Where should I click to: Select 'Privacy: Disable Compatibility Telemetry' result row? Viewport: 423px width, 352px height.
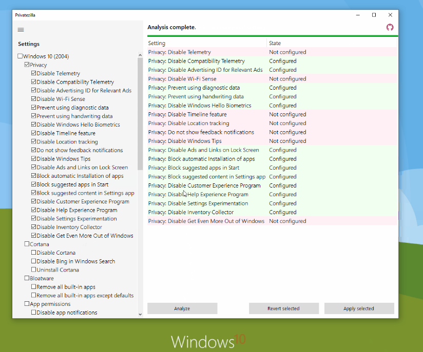[272, 61]
